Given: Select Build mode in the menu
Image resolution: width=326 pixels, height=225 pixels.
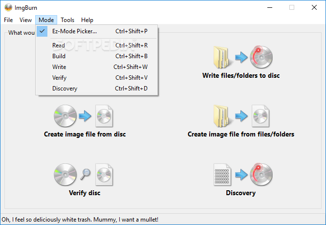Looking at the screenshot, I should pos(97,56).
